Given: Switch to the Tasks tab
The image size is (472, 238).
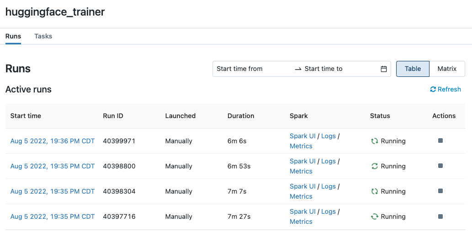Looking at the screenshot, I should (x=43, y=36).
